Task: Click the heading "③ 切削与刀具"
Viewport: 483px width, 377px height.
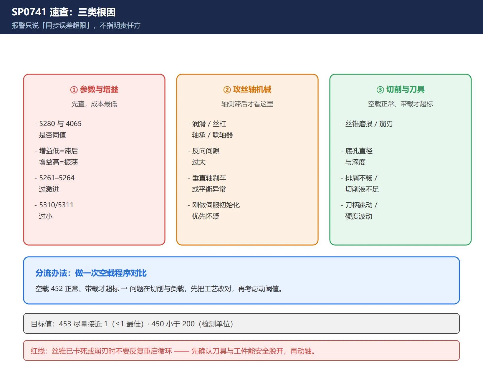Action: [401, 89]
